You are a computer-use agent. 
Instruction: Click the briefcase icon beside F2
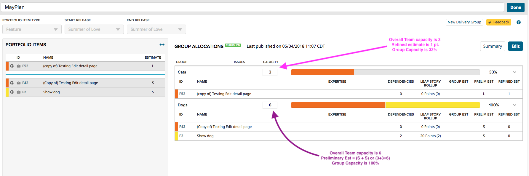pos(19,92)
